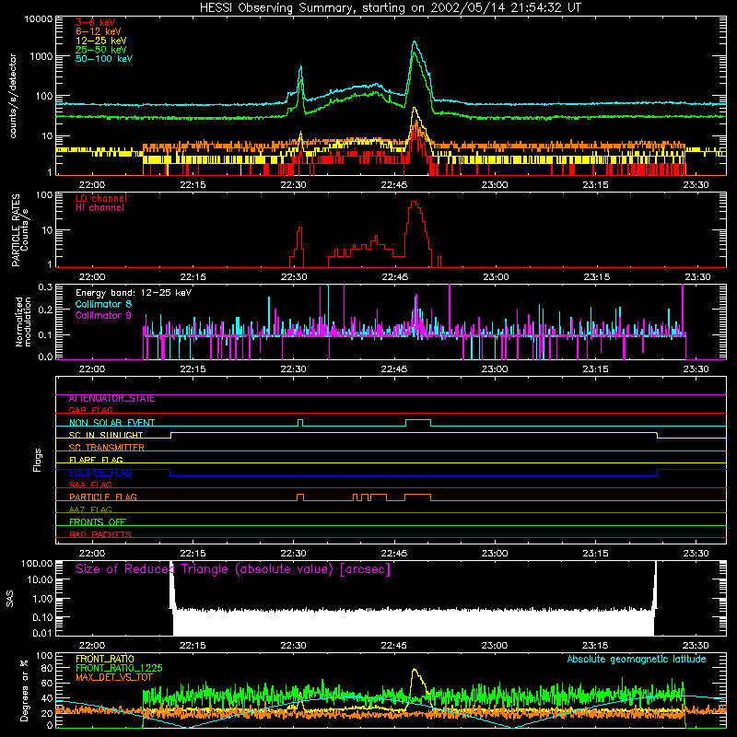Click the tallest cyan 50-100 keV peak

(x=414, y=42)
